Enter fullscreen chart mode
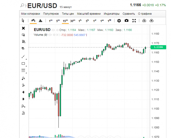Image resolution: width=171 pixels, height=138 pixels. [134, 21]
